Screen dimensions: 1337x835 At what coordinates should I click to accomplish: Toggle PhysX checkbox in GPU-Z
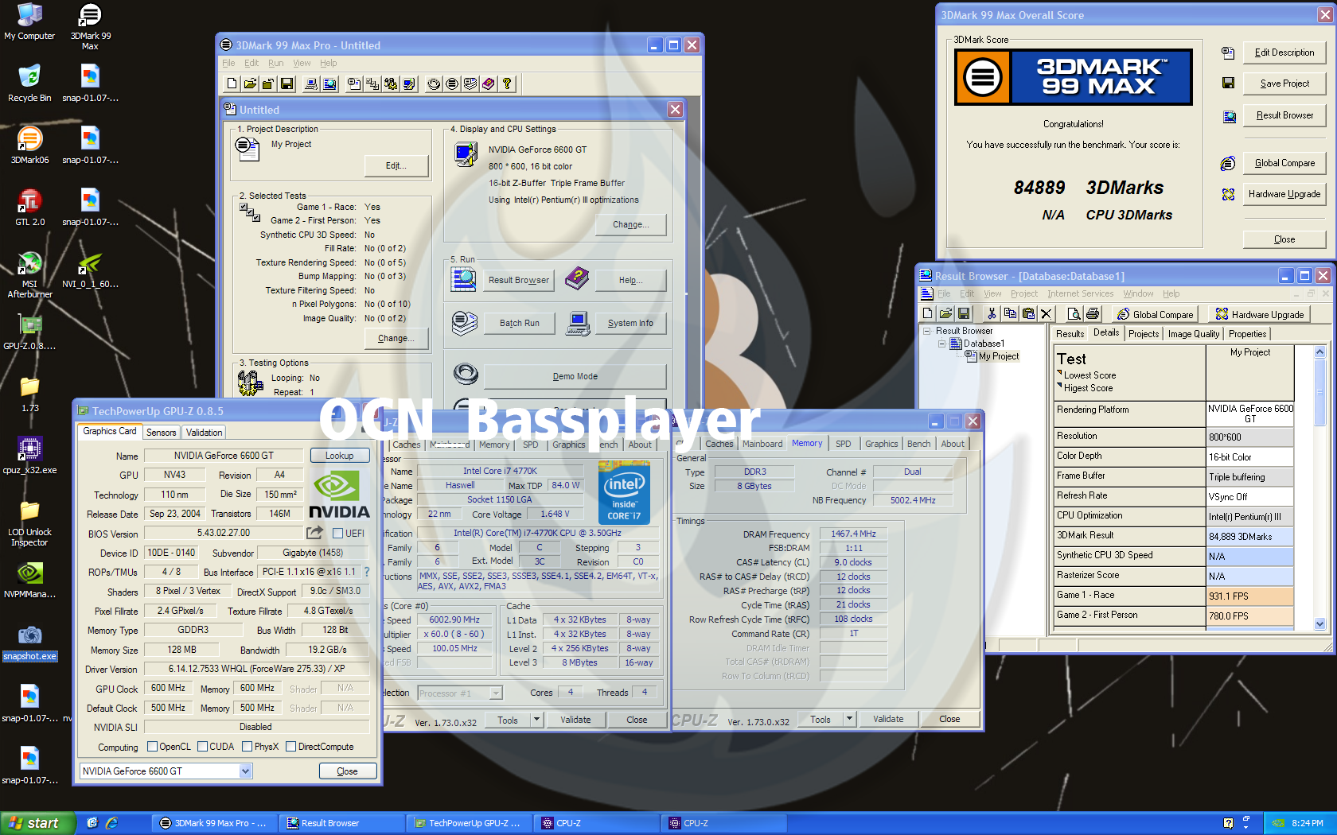248,747
